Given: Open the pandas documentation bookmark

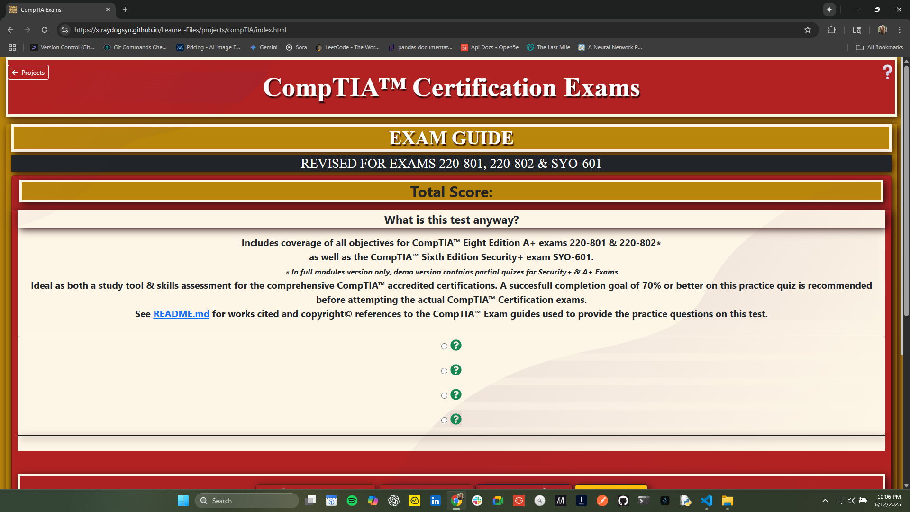Looking at the screenshot, I should tap(420, 47).
